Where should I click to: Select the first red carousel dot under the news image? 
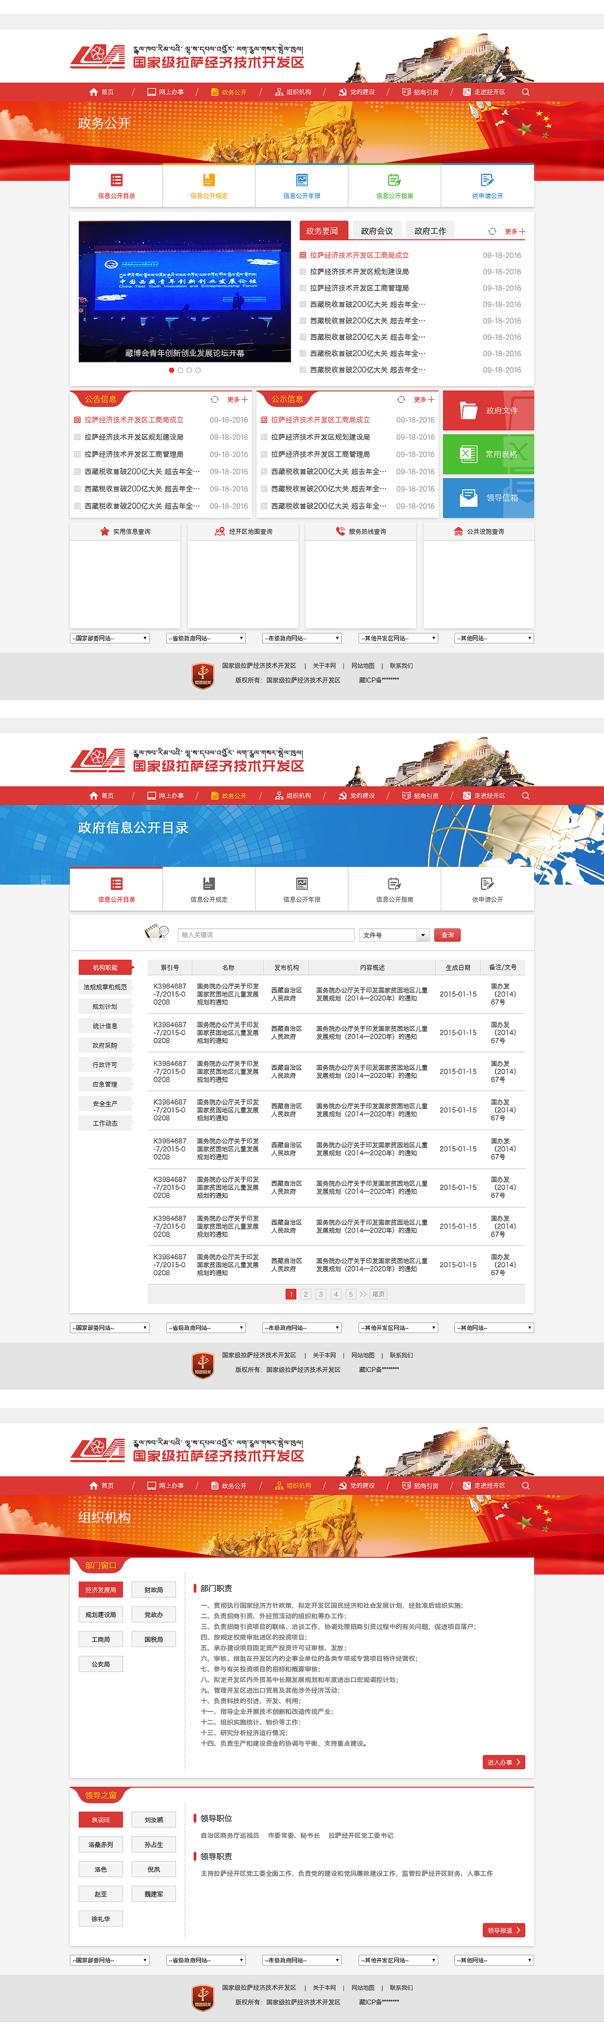[171, 370]
